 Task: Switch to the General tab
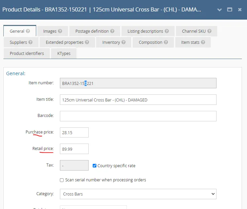(20, 31)
